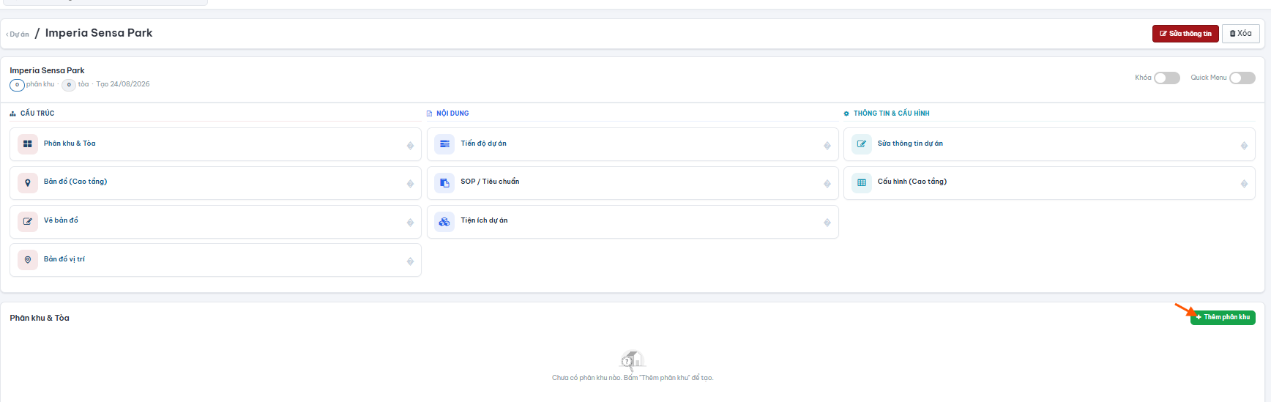Click the Tạo 24/08/2026 creation date text
Screen dimensions: 1271x402
123,84
